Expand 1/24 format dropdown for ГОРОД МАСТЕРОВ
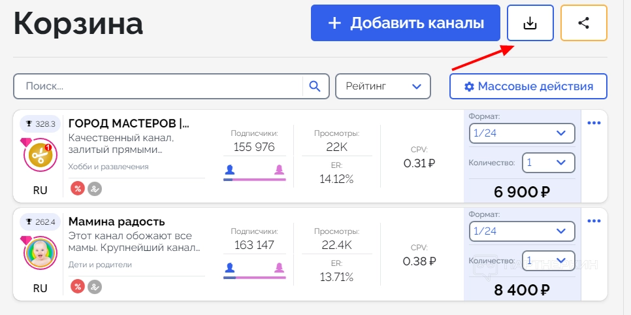 tap(522, 133)
